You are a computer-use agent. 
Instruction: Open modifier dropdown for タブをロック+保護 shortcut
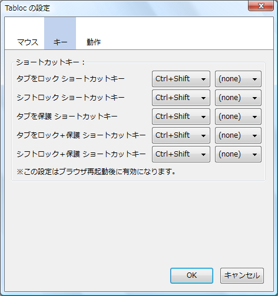coord(181,135)
